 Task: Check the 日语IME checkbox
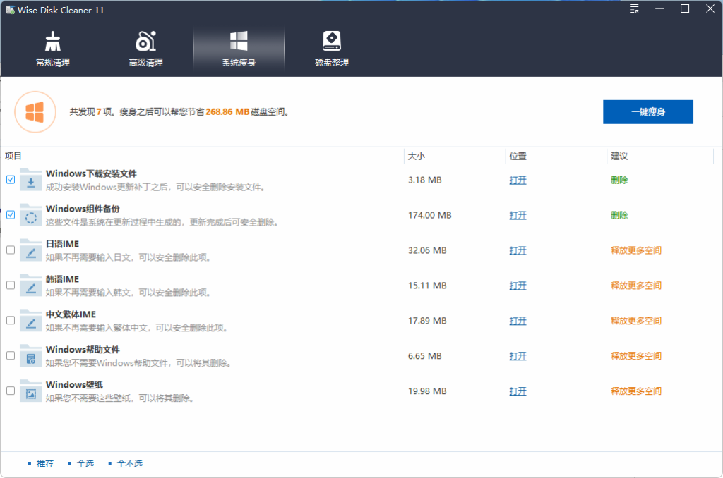[x=11, y=250]
